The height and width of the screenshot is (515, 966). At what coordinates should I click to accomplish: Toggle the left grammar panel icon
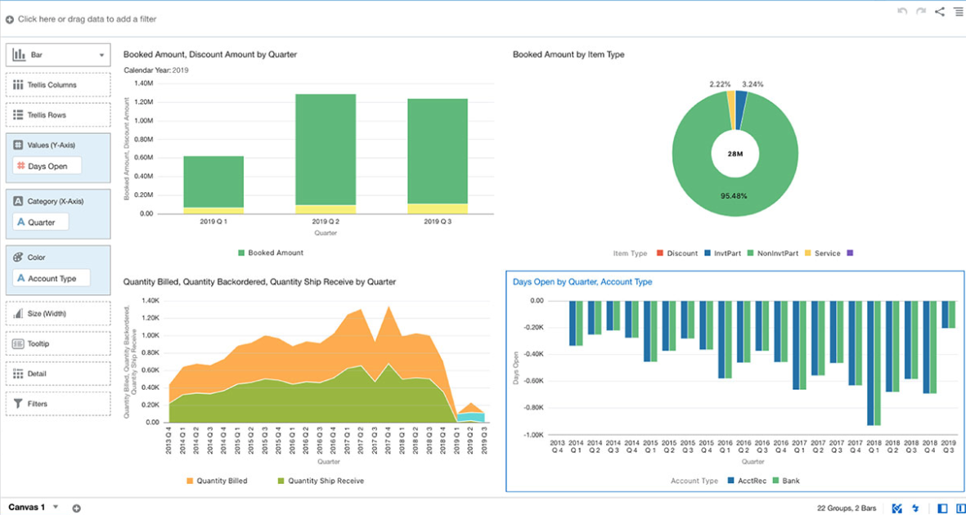[x=942, y=508]
